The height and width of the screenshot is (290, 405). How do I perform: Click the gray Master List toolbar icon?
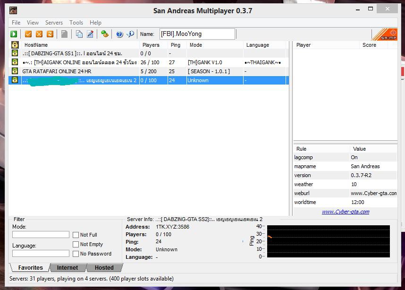[x=64, y=34]
